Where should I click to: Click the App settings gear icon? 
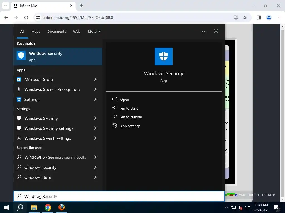pyautogui.click(x=114, y=126)
